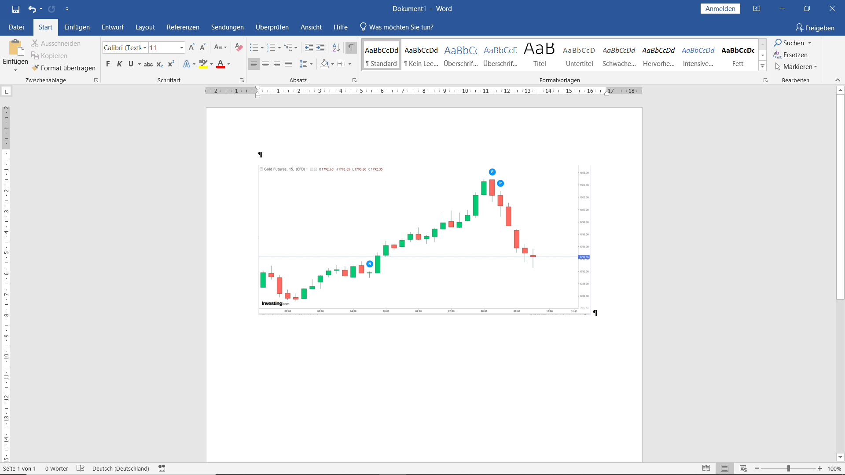Switch to the Layout ribbon tab
This screenshot has width=845, height=475.
tap(145, 27)
